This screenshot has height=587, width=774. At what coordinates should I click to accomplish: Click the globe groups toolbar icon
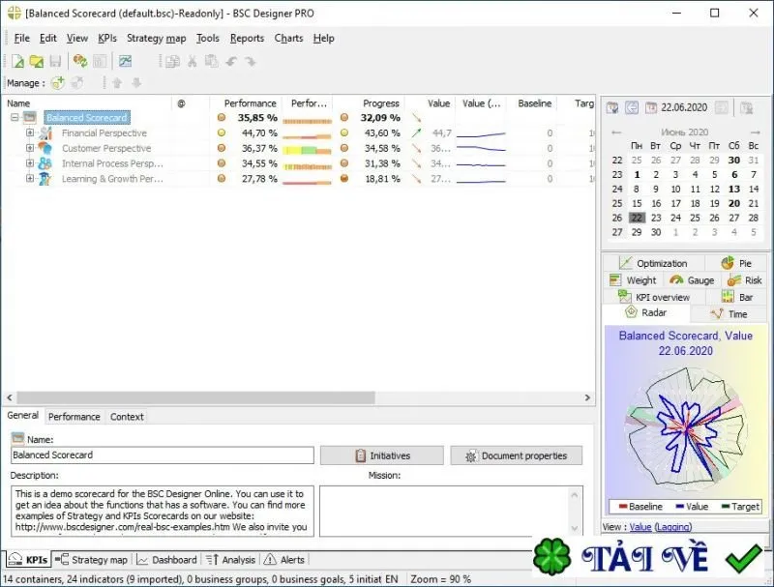(x=80, y=61)
